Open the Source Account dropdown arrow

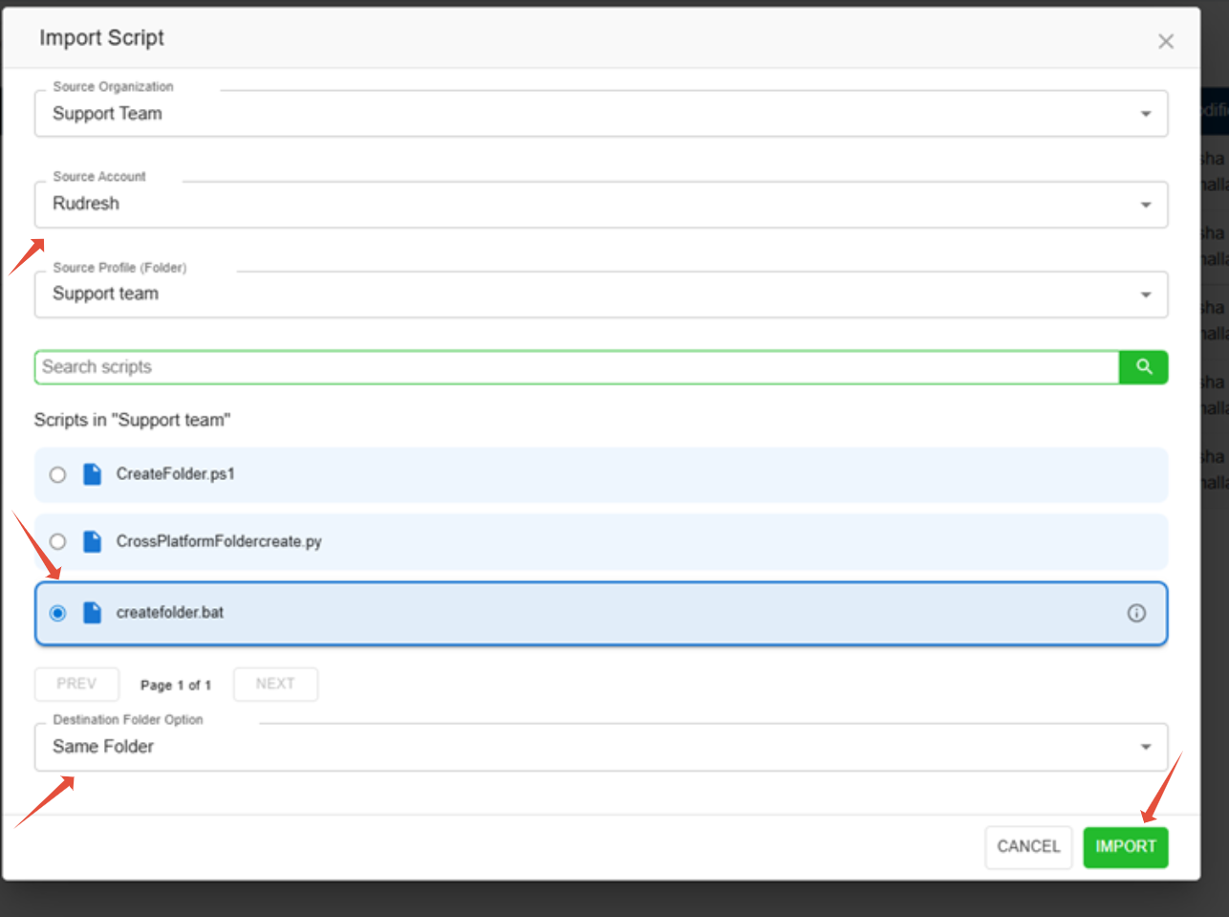click(1145, 205)
